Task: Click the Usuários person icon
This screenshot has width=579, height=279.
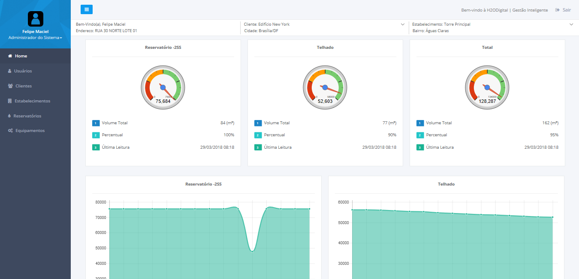Action: (10, 71)
